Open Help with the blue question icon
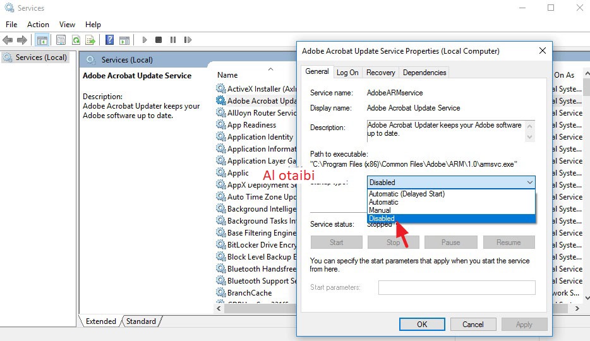The width and height of the screenshot is (590, 341). 109,40
